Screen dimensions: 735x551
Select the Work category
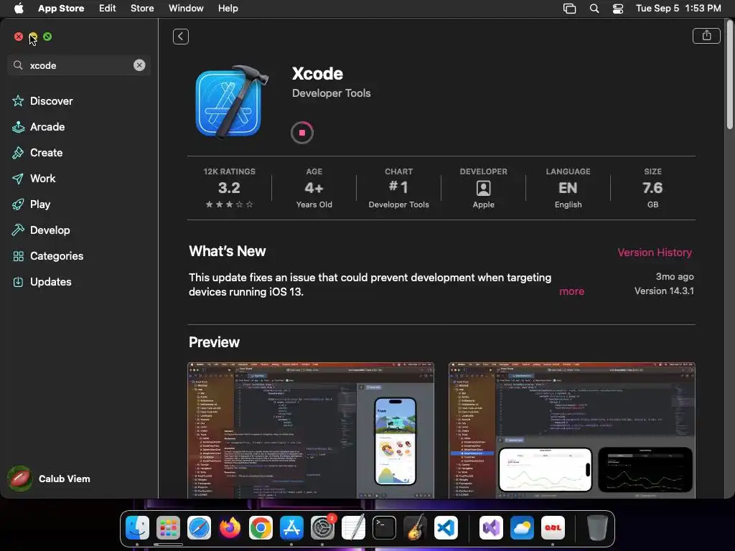(x=34, y=178)
